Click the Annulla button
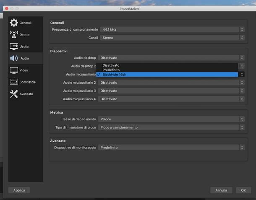Image resolution: width=256 pixels, height=200 pixels. (221, 190)
